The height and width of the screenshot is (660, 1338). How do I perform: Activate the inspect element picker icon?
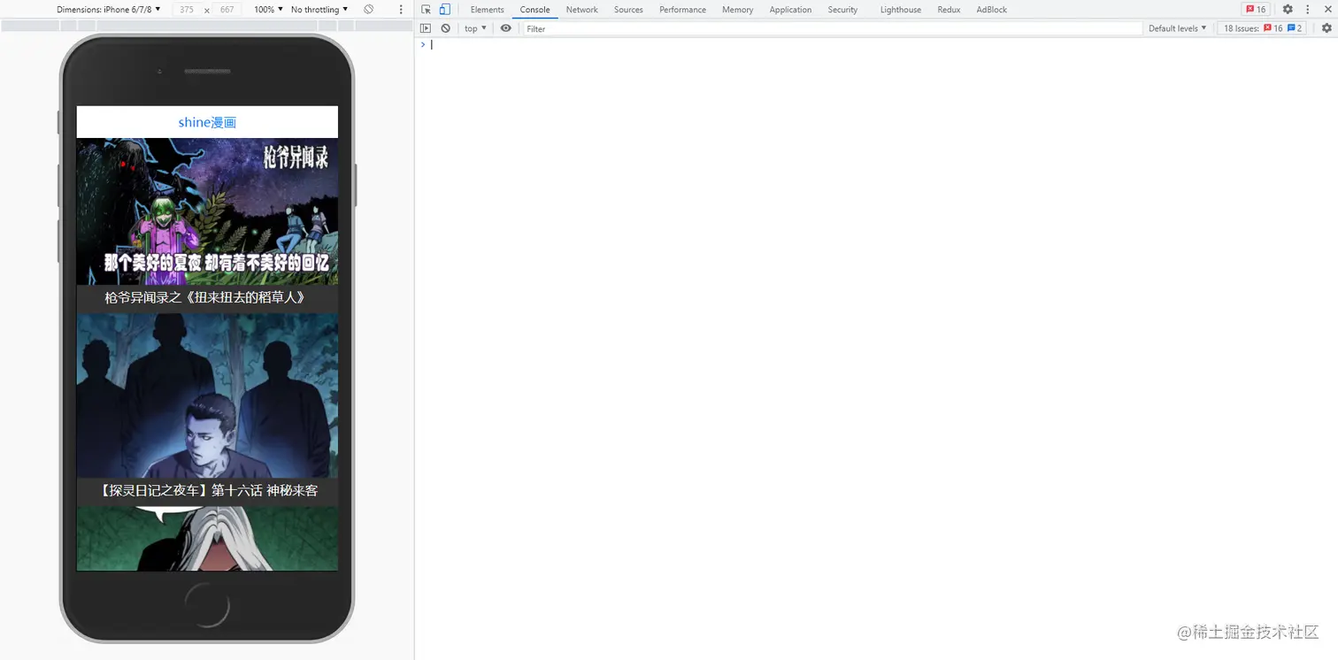426,10
